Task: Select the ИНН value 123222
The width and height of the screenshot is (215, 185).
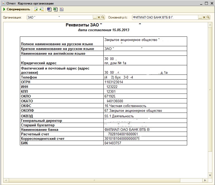Action: 112,87
